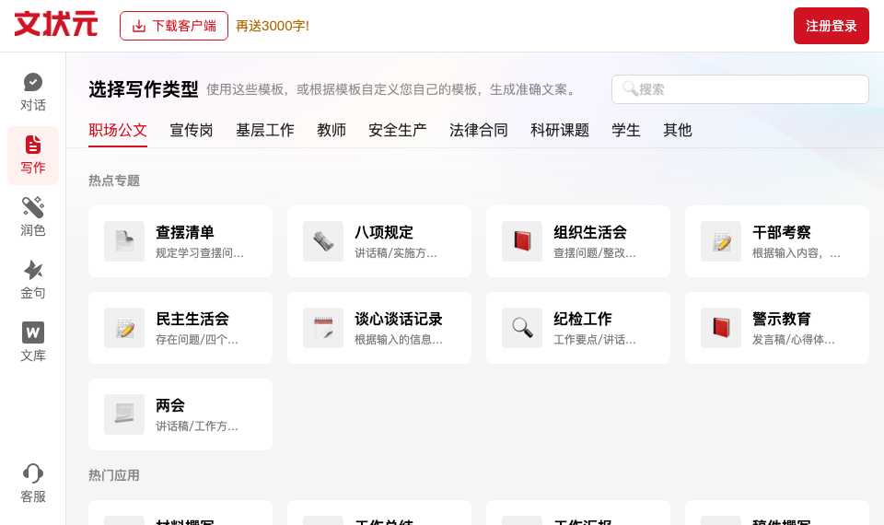The image size is (884, 525).
Task: Click the magnifier icon in search box
Action: point(630,88)
